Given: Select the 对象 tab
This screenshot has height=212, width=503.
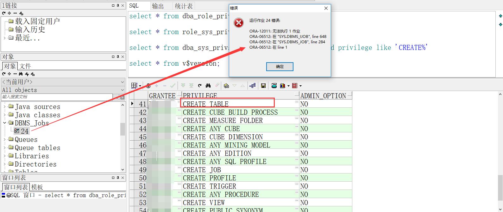Looking at the screenshot, I should coord(10,66).
